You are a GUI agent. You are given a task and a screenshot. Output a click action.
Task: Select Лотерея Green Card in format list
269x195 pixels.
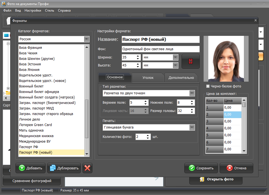click(x=35, y=125)
